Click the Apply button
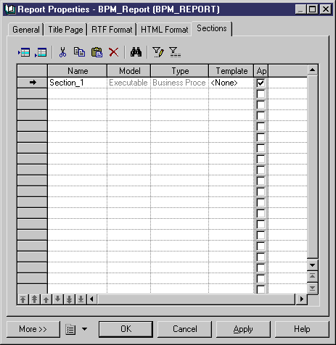This screenshot has width=336, height=345. point(243,329)
